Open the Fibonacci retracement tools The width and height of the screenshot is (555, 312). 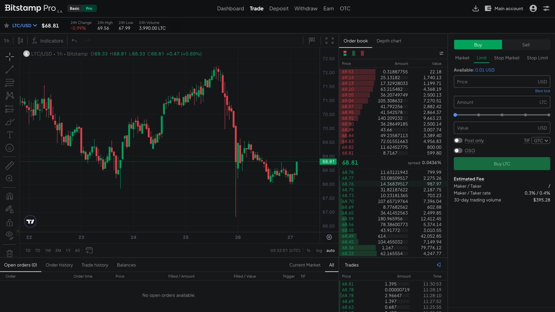(10, 83)
